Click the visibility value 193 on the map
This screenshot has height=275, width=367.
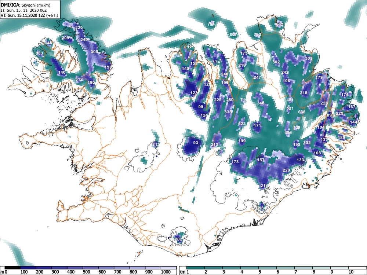click(297, 144)
